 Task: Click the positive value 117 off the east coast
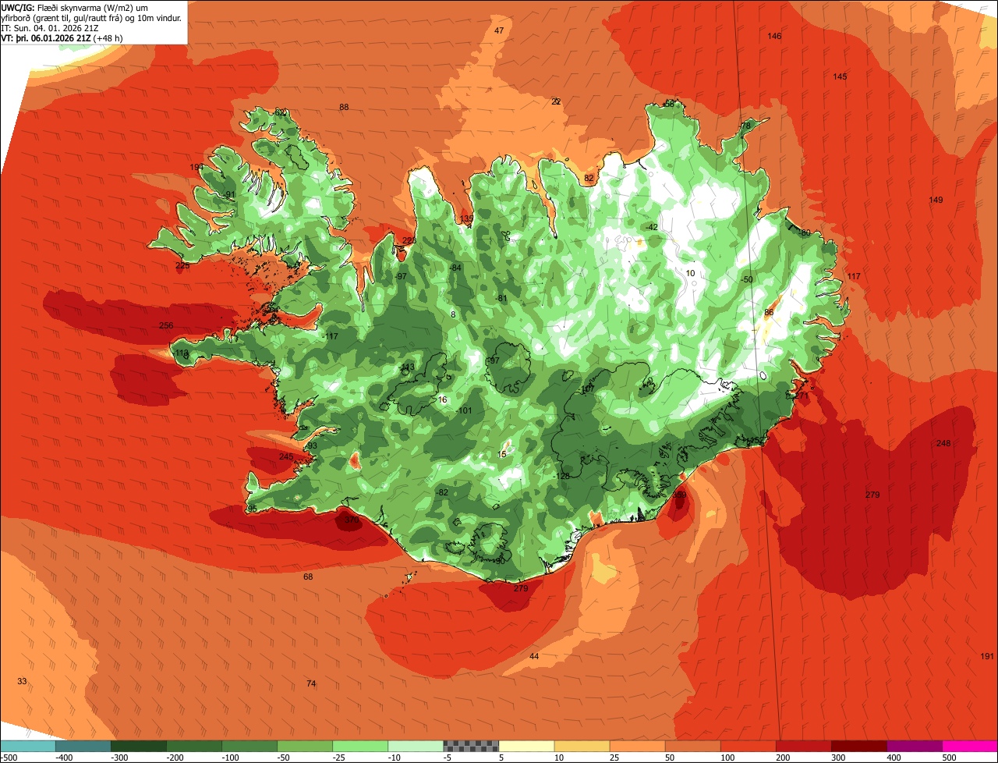[x=854, y=276]
